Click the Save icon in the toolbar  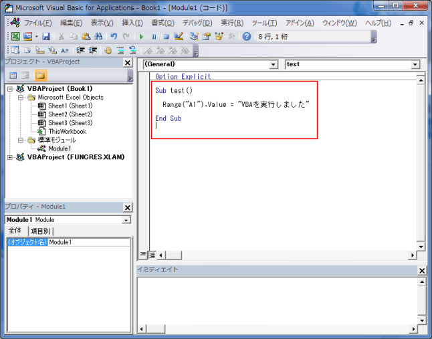point(46,36)
